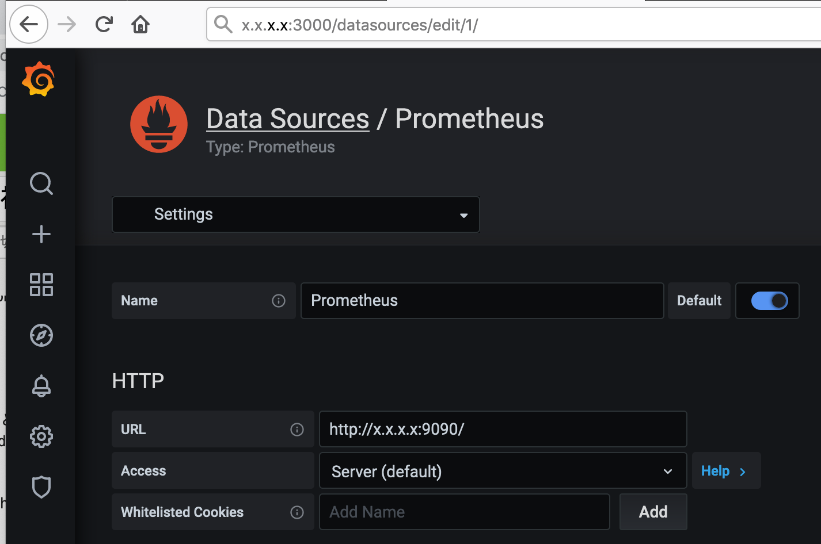This screenshot has height=544, width=821.
Task: Open the Explore compass icon
Action: 41,335
